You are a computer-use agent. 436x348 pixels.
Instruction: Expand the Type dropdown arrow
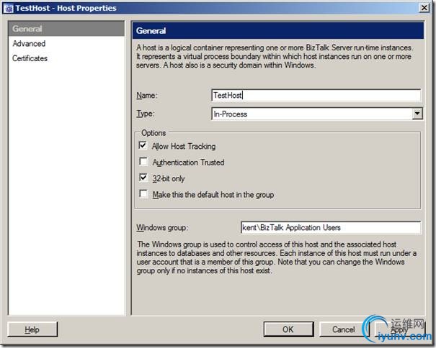417,114
